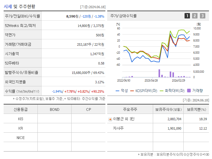Viewport: 212px width, 159px height.
Task: Select the 0.58 beta value
Action: point(101,63)
